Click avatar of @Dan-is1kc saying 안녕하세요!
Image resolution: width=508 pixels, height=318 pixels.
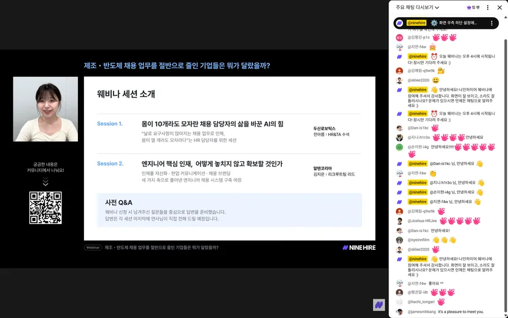[399, 230]
